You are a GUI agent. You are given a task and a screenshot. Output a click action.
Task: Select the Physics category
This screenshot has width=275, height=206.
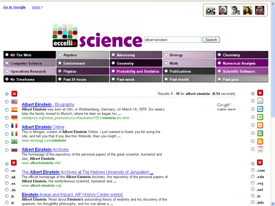pos(82,71)
